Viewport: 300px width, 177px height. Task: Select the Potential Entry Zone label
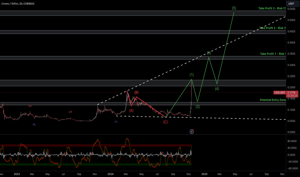273,100
